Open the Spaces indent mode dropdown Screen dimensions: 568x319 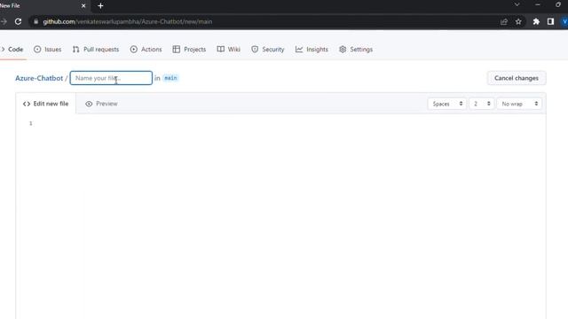click(447, 104)
